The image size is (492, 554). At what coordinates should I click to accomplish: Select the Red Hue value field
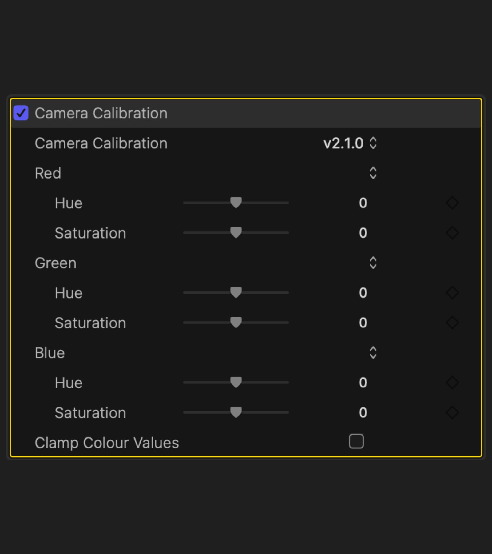click(363, 203)
